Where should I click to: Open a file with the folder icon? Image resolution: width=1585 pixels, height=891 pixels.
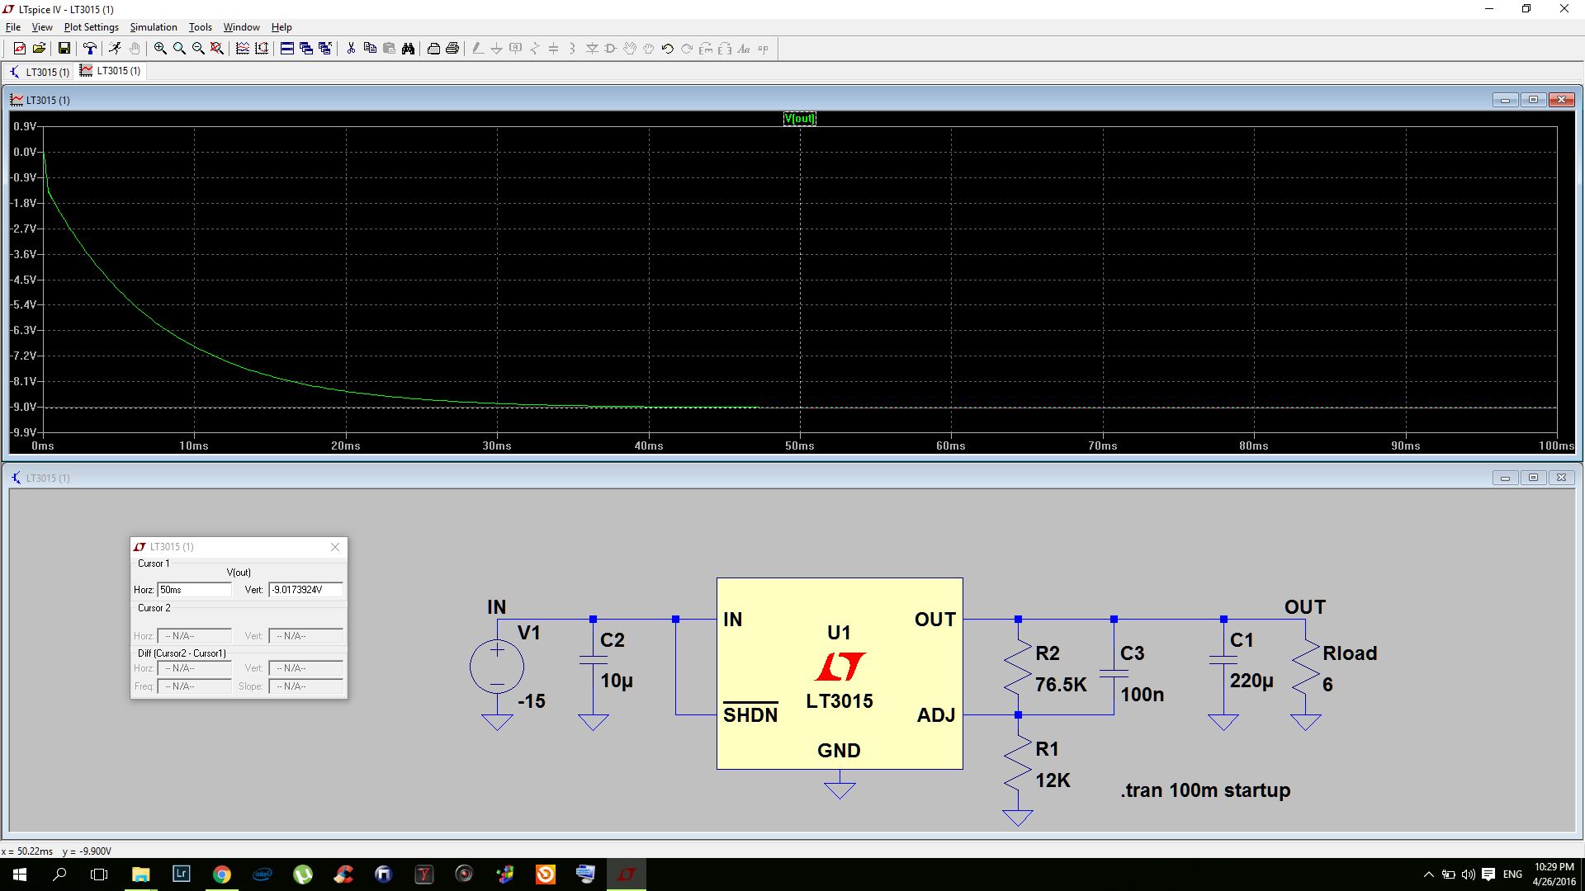pyautogui.click(x=39, y=49)
